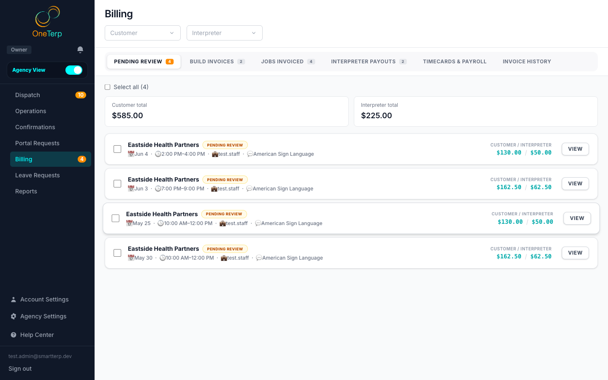Screen dimensions: 608x380
Task: Click speech bubble icon in May 25 row
Action: pyautogui.click(x=258, y=223)
